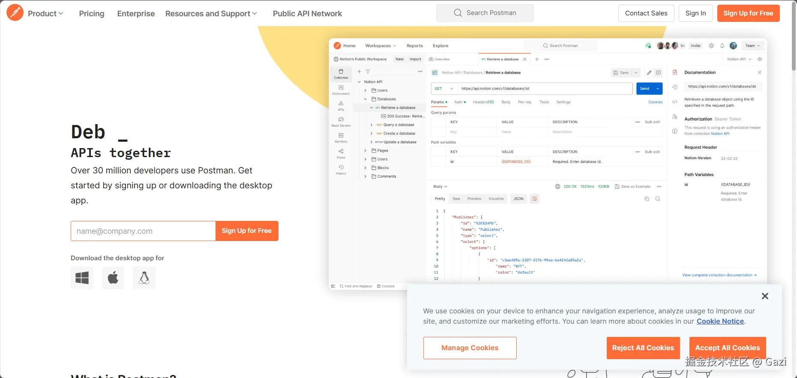Viewport: 797px width, 378px height.
Task: Select the Visualize response tab
Action: pyautogui.click(x=496, y=199)
